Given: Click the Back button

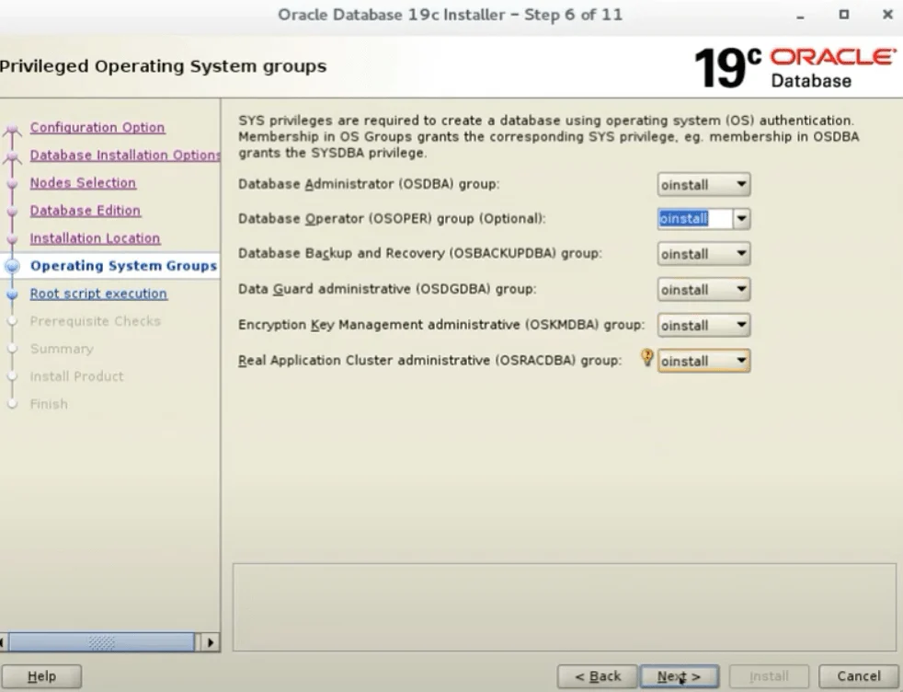Looking at the screenshot, I should pyautogui.click(x=597, y=676).
